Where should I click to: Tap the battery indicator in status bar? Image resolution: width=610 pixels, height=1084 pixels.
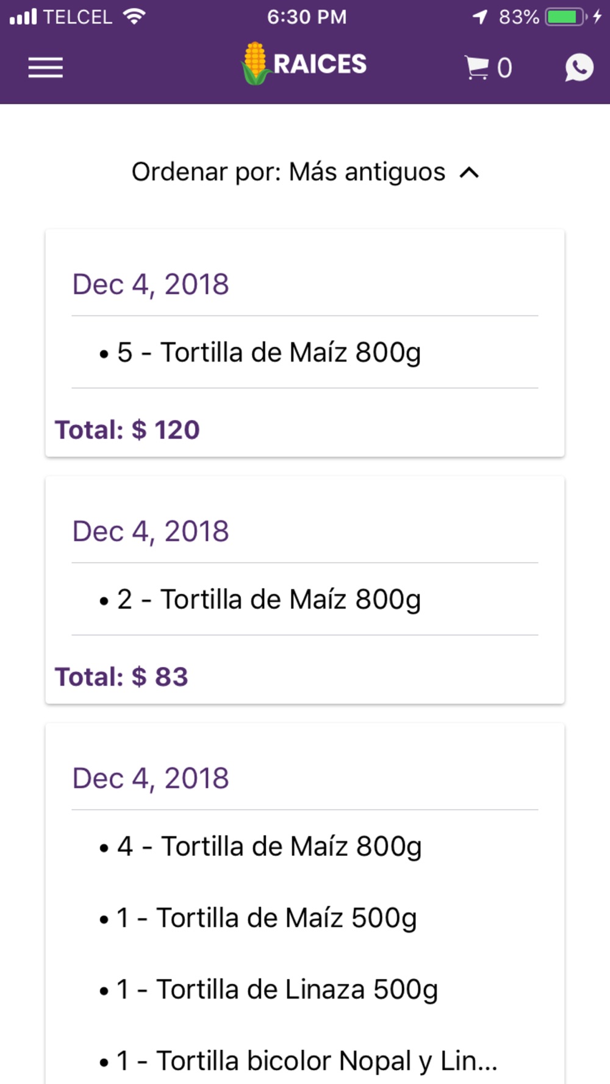[x=565, y=16]
